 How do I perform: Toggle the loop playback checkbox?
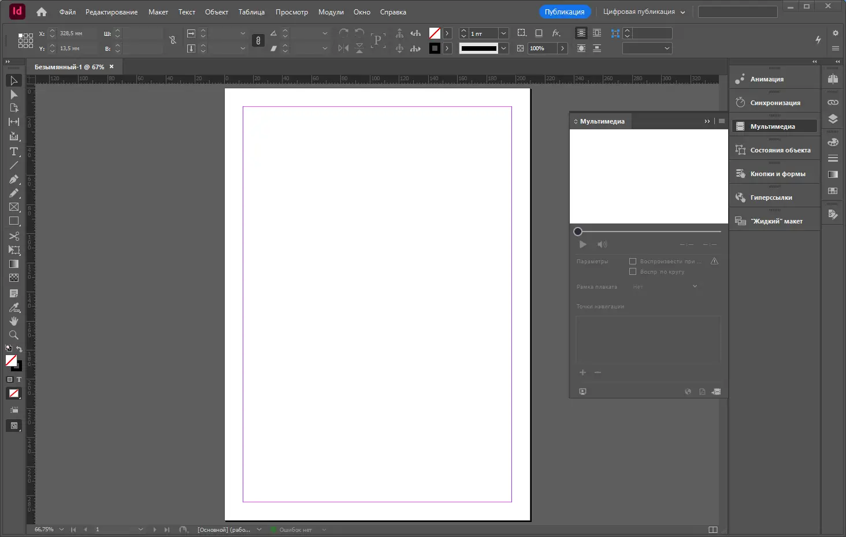tap(633, 271)
